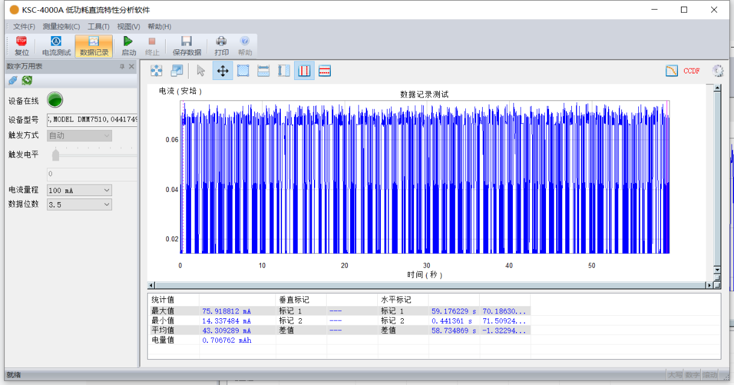Enable horizontal markers on the chart
Screen dimensions: 734x385
pos(324,70)
